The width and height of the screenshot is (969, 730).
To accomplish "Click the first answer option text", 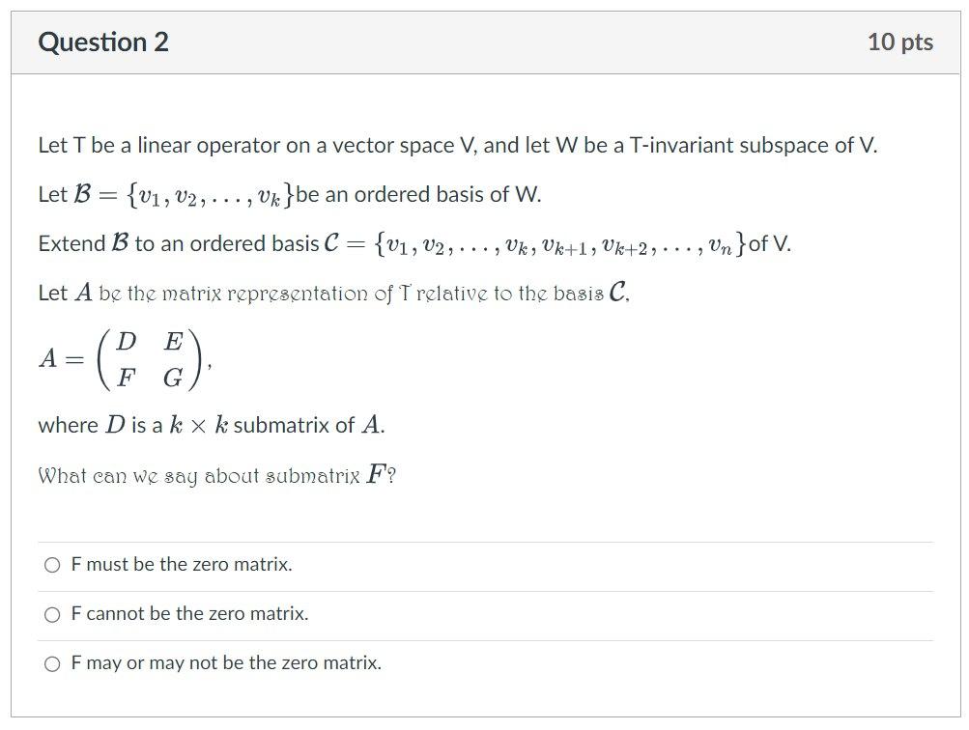I will point(180,565).
